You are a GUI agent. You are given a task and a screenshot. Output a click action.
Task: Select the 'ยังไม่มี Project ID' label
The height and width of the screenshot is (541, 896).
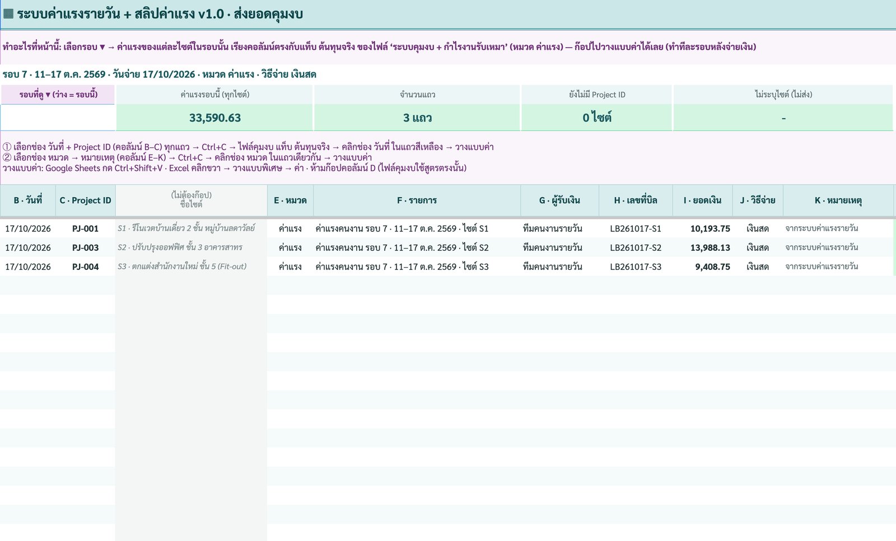(597, 95)
